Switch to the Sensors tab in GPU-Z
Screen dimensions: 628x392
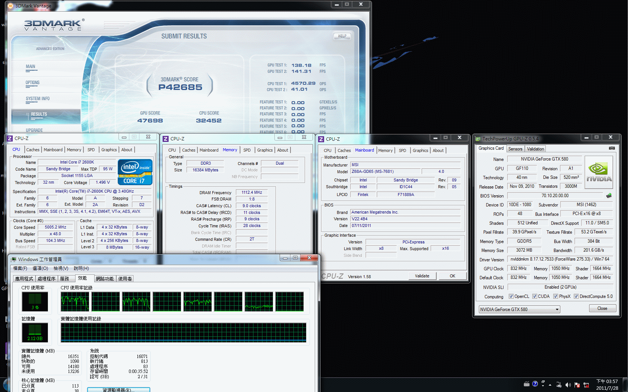click(x=515, y=149)
